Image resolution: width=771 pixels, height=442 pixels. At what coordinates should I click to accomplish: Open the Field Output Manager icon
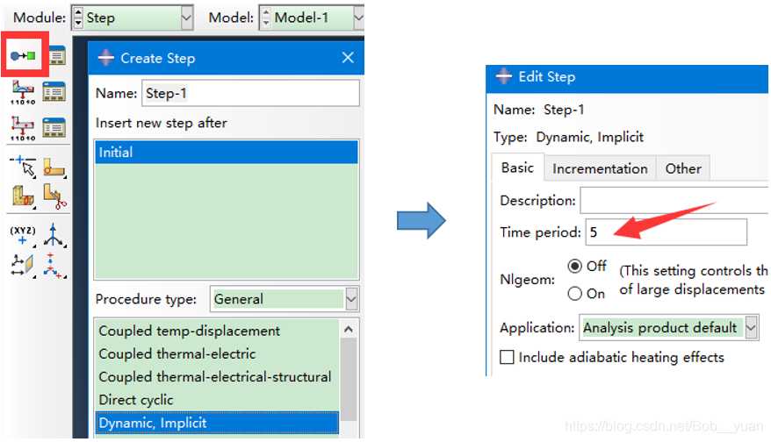tap(55, 91)
